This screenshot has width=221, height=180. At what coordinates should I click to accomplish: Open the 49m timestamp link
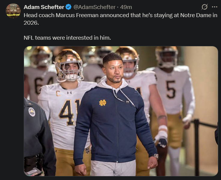(126, 7)
